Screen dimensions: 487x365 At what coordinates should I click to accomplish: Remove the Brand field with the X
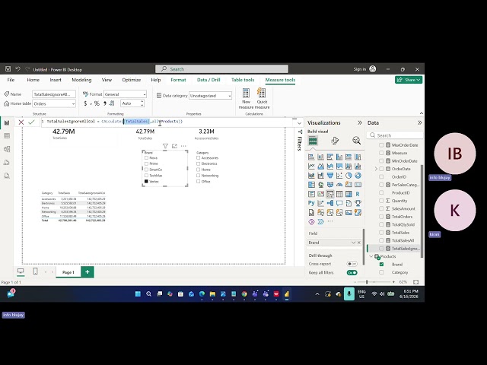(359, 243)
